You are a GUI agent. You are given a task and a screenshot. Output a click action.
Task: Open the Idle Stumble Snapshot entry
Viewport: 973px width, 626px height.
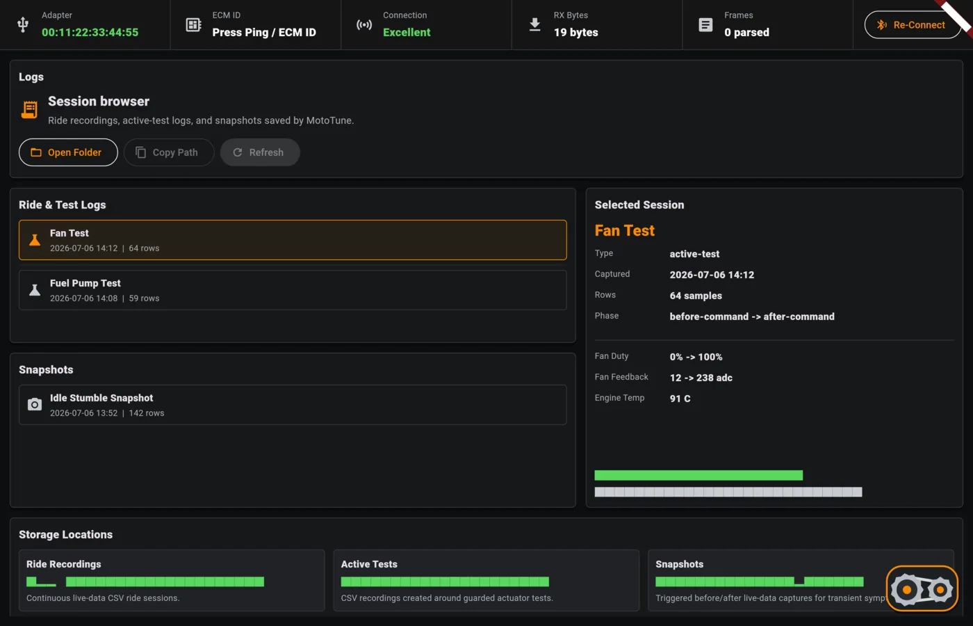293,405
